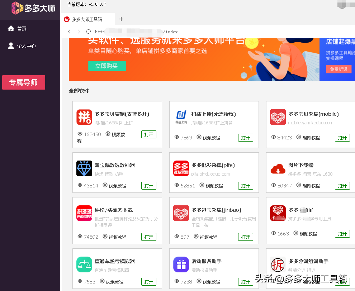The image size is (355, 291).
Task: Open the 活动报名助手 gift icon
Action: pos(181,264)
